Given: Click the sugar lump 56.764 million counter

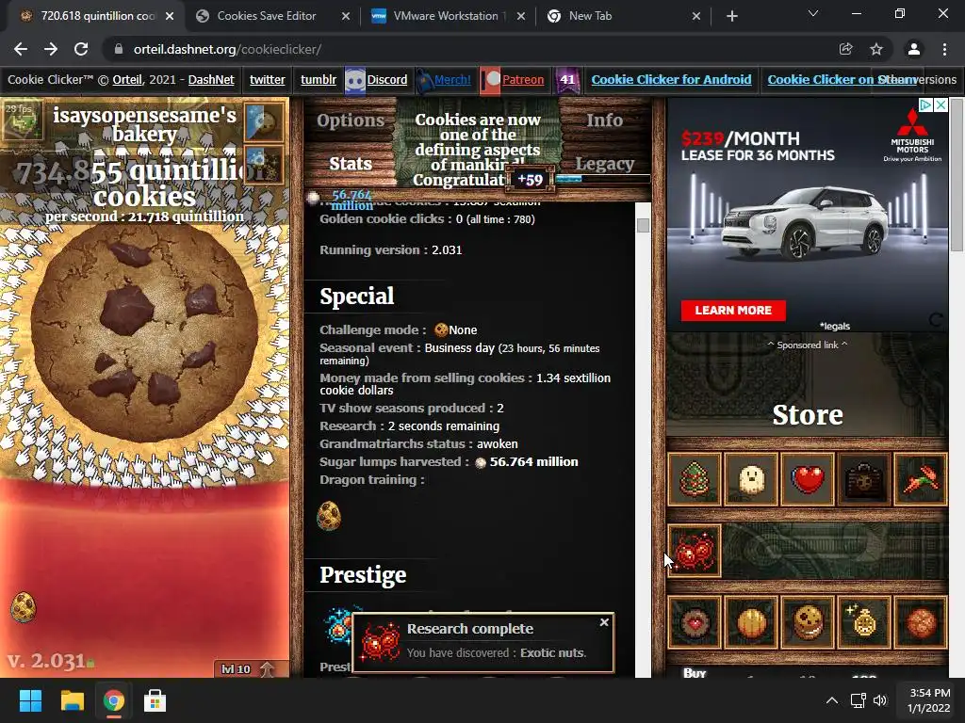Looking at the screenshot, I should click(343, 200).
